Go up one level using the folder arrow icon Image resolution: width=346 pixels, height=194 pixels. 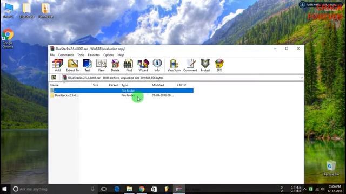(x=54, y=78)
